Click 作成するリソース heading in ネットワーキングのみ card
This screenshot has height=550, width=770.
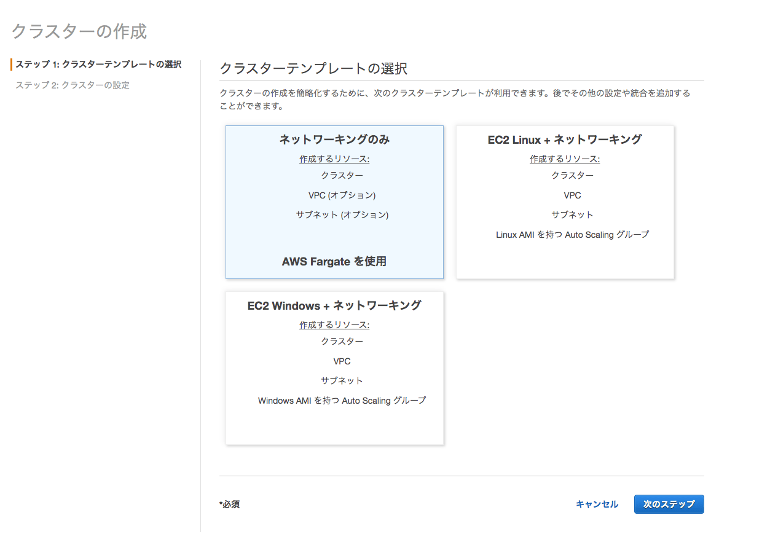click(x=334, y=159)
